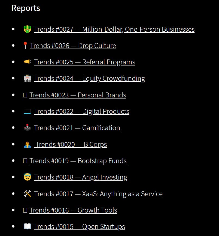Open the Open Startups report link
This screenshot has width=219, height=236.
(79, 226)
